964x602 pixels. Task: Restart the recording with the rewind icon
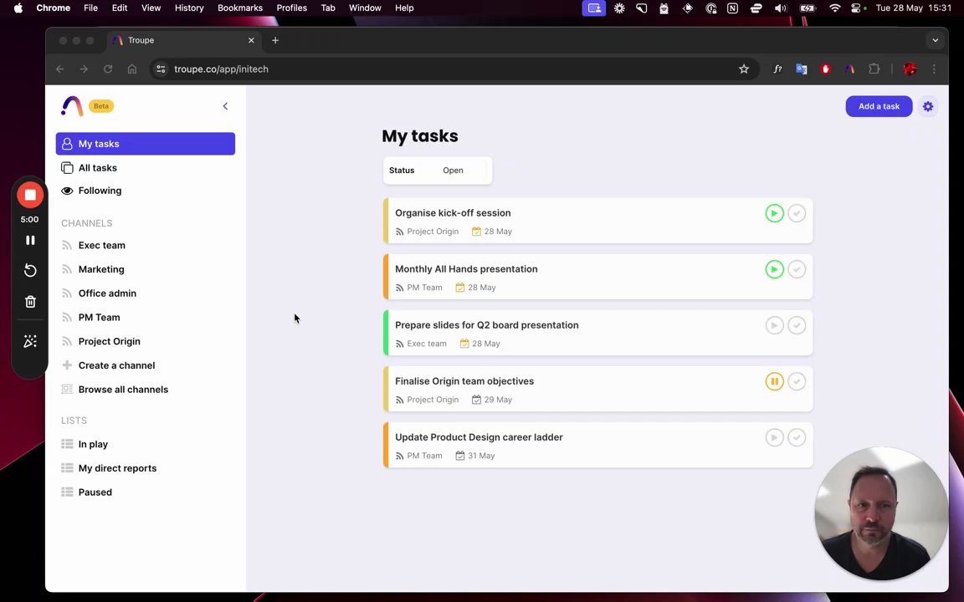[x=29, y=271]
